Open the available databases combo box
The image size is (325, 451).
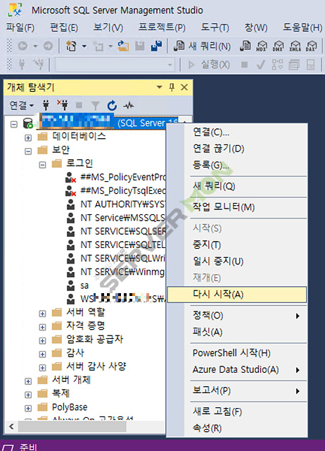point(115,65)
